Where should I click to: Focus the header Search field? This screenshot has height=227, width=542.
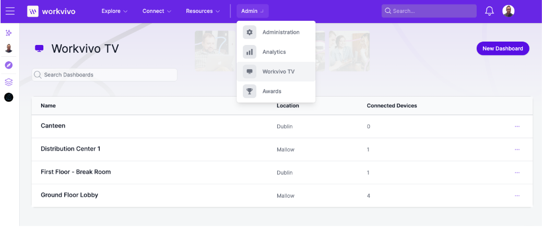(429, 11)
